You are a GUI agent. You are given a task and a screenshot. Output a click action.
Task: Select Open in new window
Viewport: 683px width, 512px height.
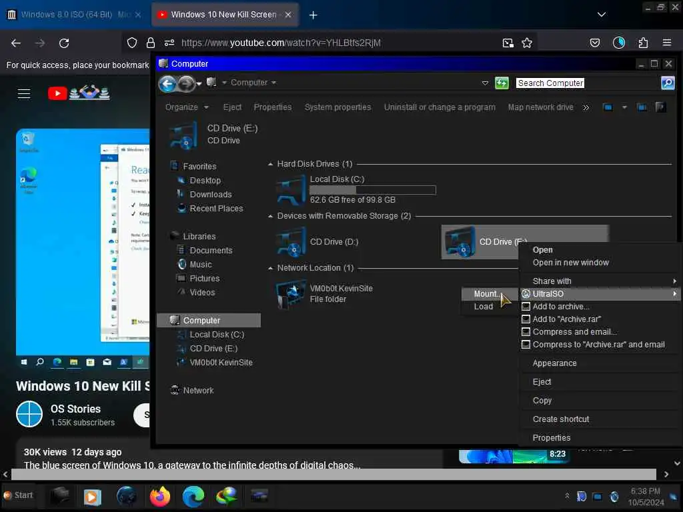[x=571, y=263]
